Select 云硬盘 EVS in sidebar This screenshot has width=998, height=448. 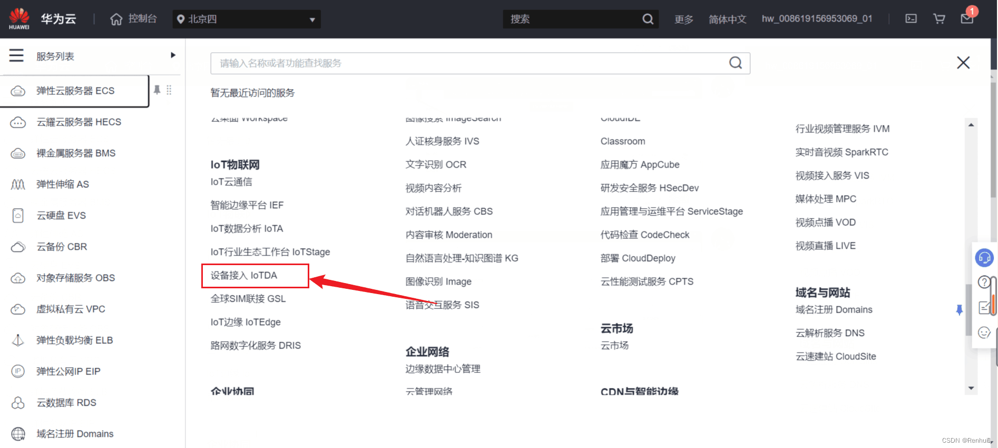61,216
